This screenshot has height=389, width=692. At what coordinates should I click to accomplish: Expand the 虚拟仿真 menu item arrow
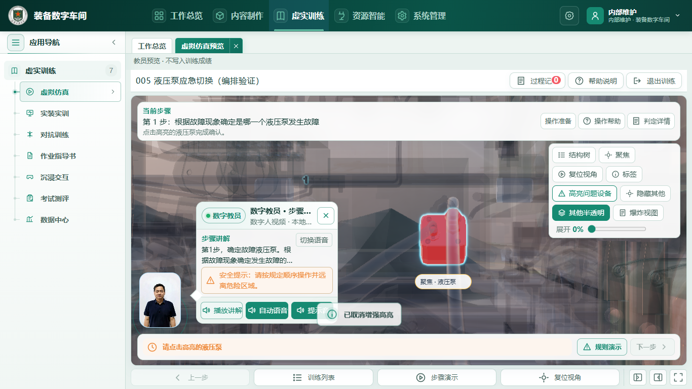112,92
